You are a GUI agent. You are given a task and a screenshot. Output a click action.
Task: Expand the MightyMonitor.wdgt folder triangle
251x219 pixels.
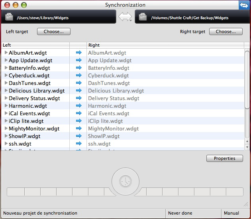[x=6, y=128]
